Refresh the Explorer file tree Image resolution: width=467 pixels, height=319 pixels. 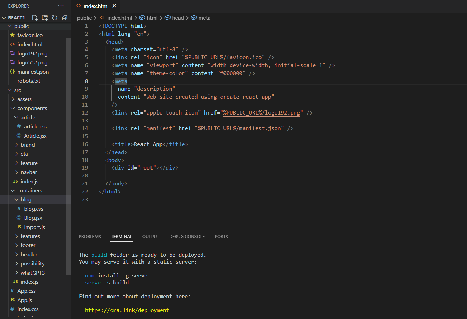point(55,18)
